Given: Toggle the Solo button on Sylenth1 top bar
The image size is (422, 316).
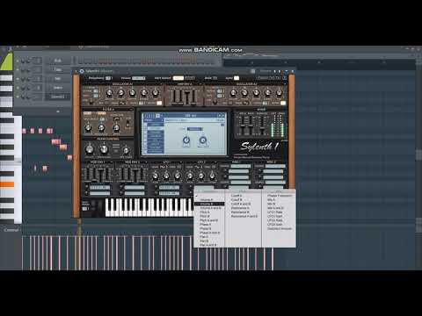Looking at the screenshot, I should click(215, 78).
